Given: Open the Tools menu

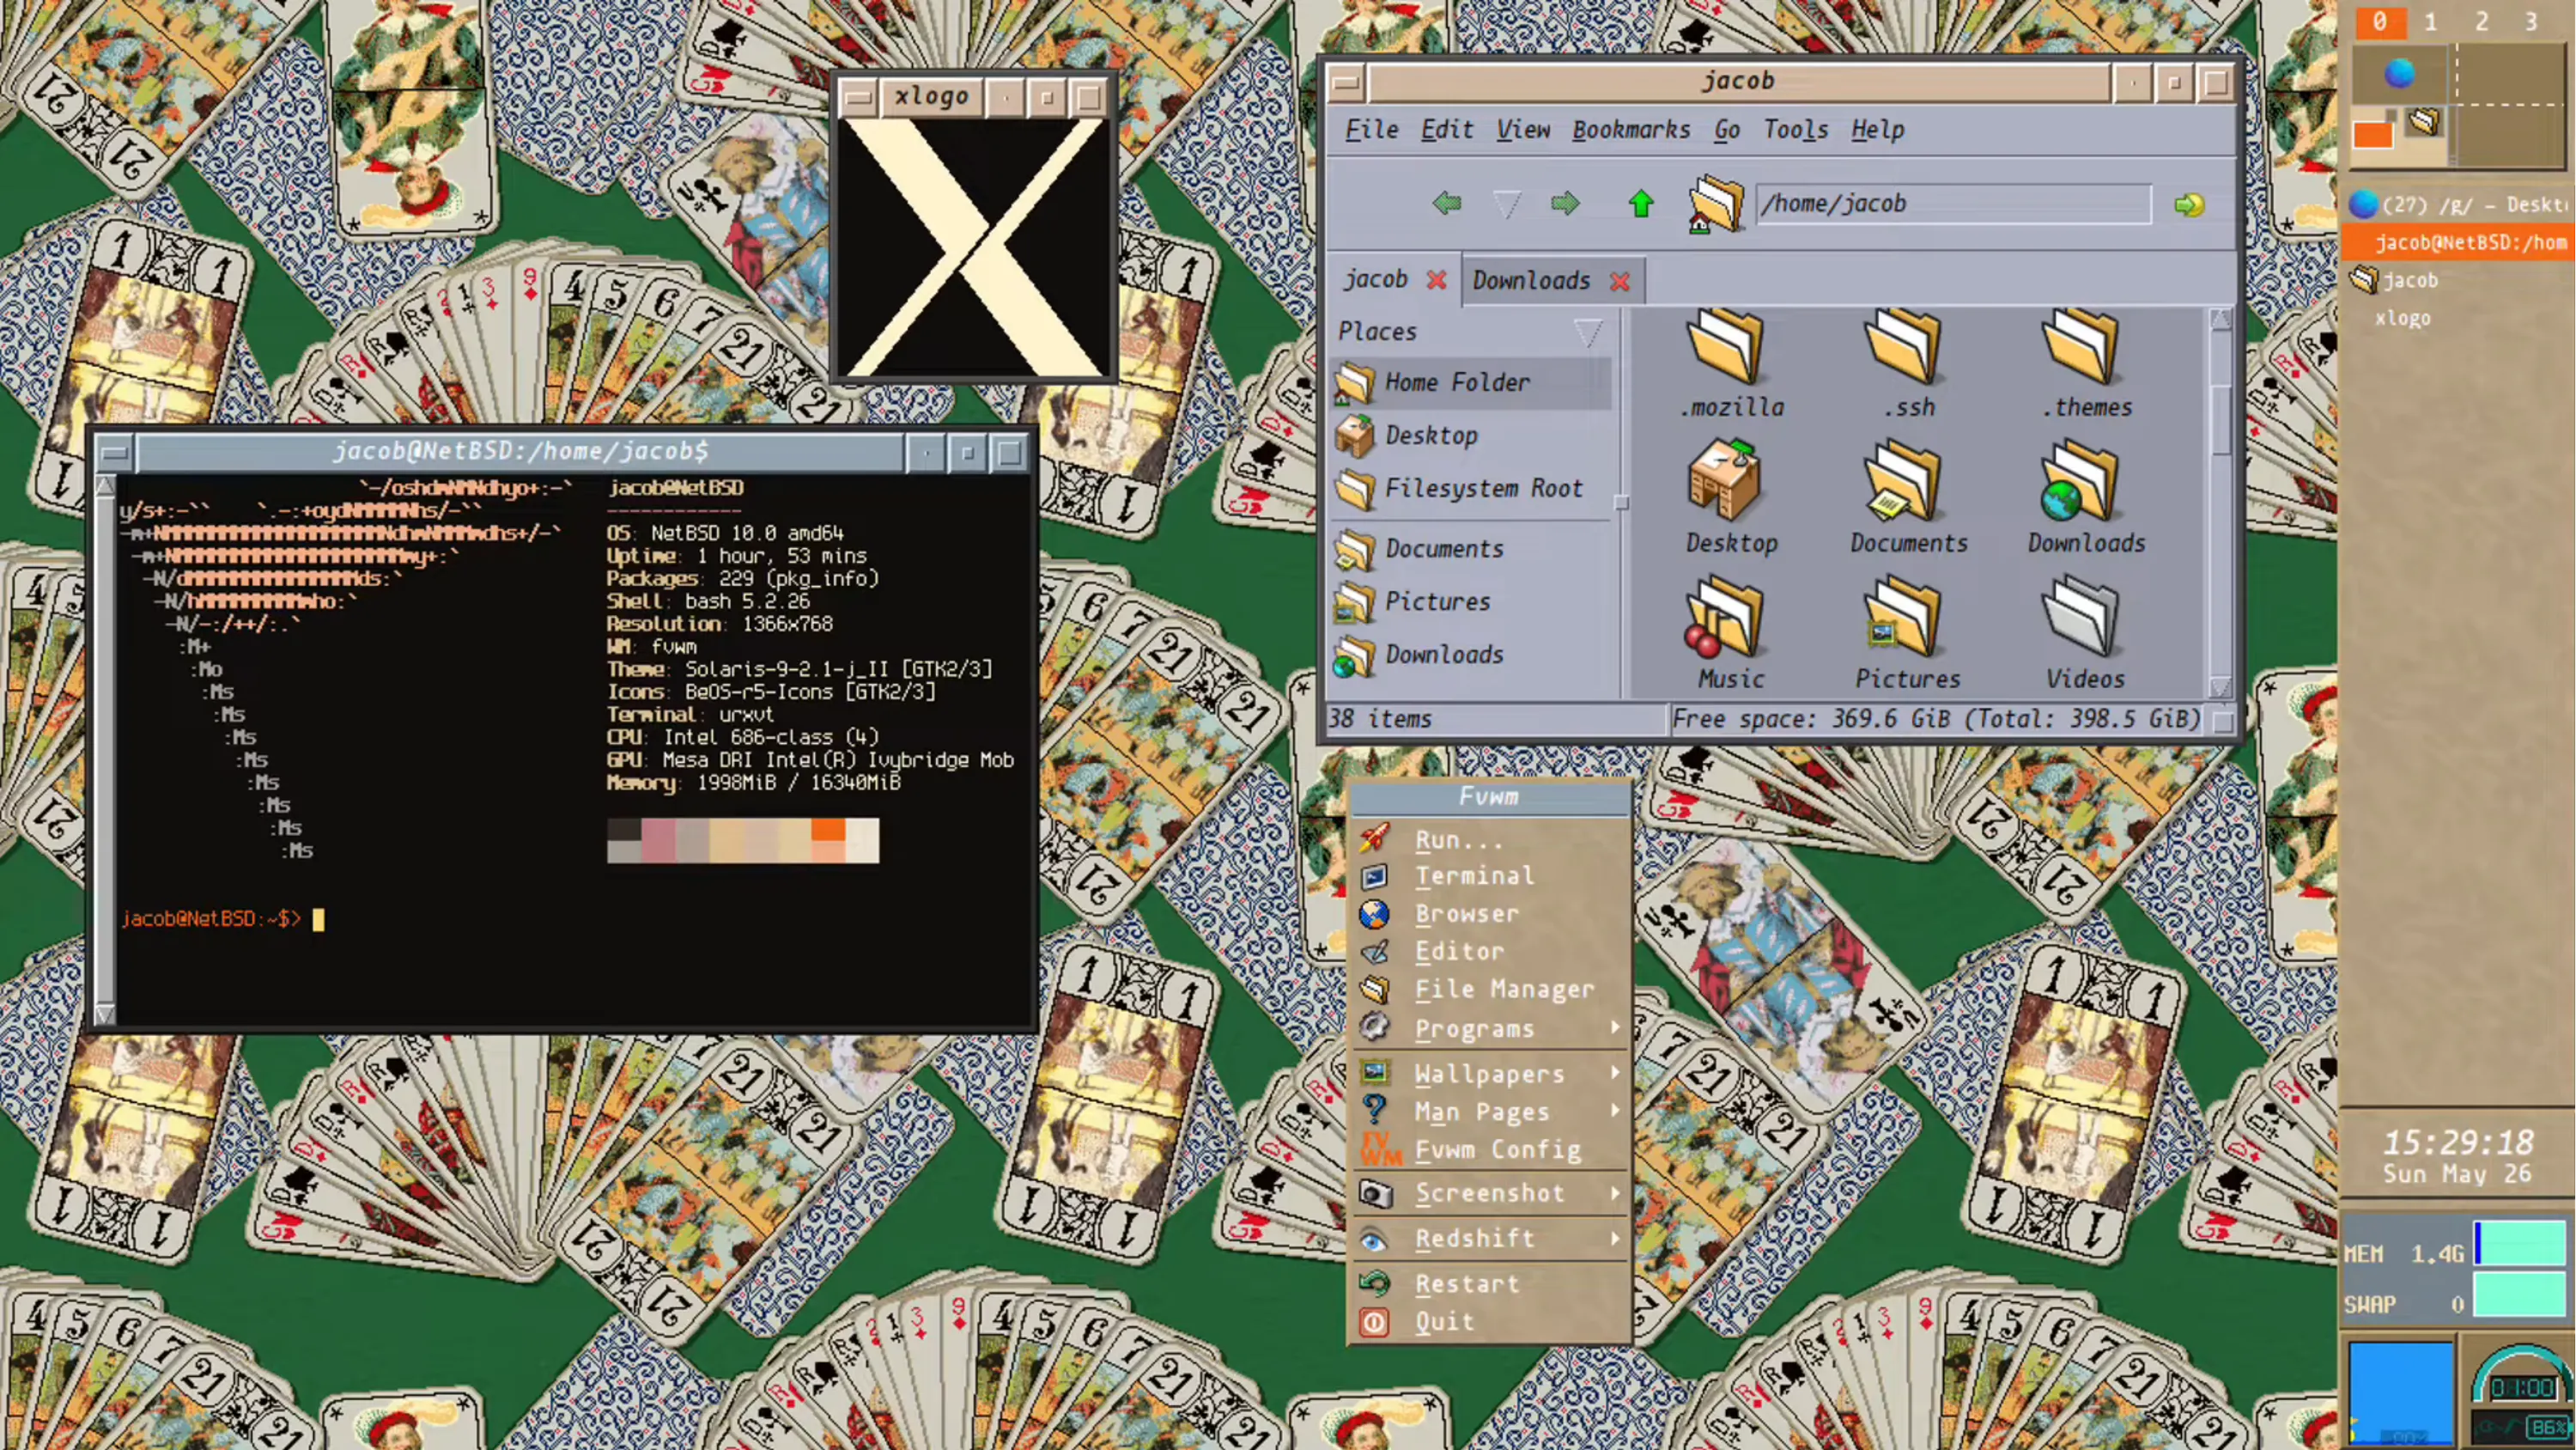Looking at the screenshot, I should coord(1795,129).
